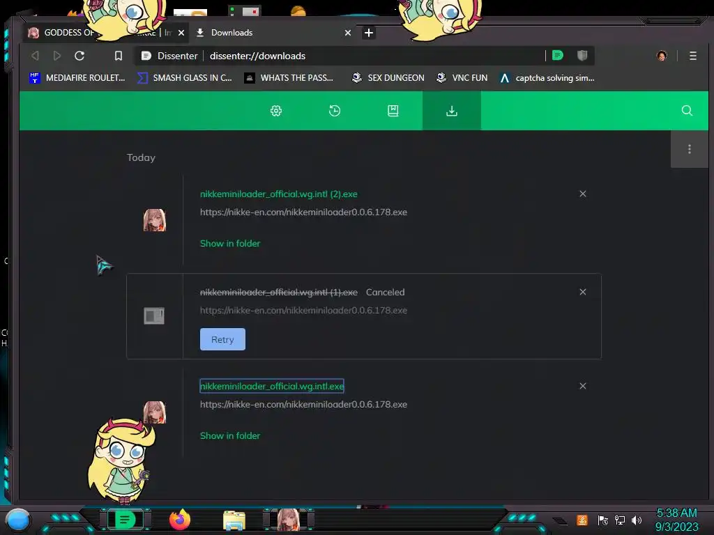The width and height of the screenshot is (714, 535).
Task: Show in folder for nikkeminiloader_official.wg.intl.exe
Action: pos(230,436)
